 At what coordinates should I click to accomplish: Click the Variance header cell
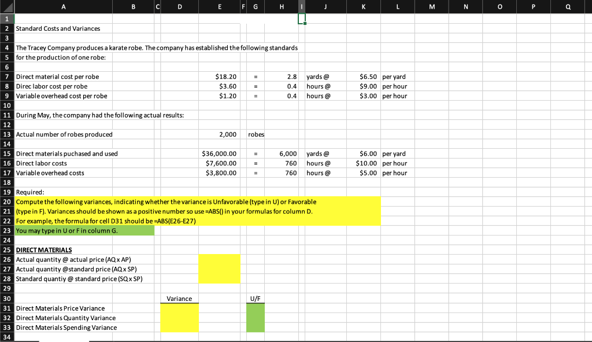pos(179,298)
